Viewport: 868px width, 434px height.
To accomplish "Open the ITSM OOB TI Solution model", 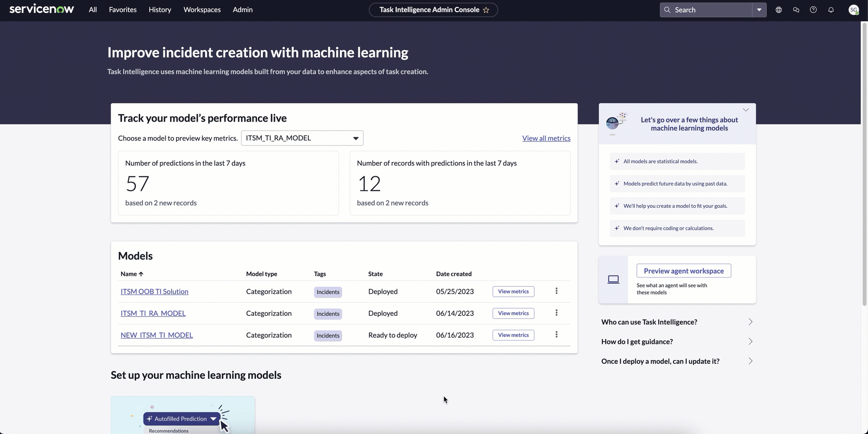I will click(x=154, y=292).
